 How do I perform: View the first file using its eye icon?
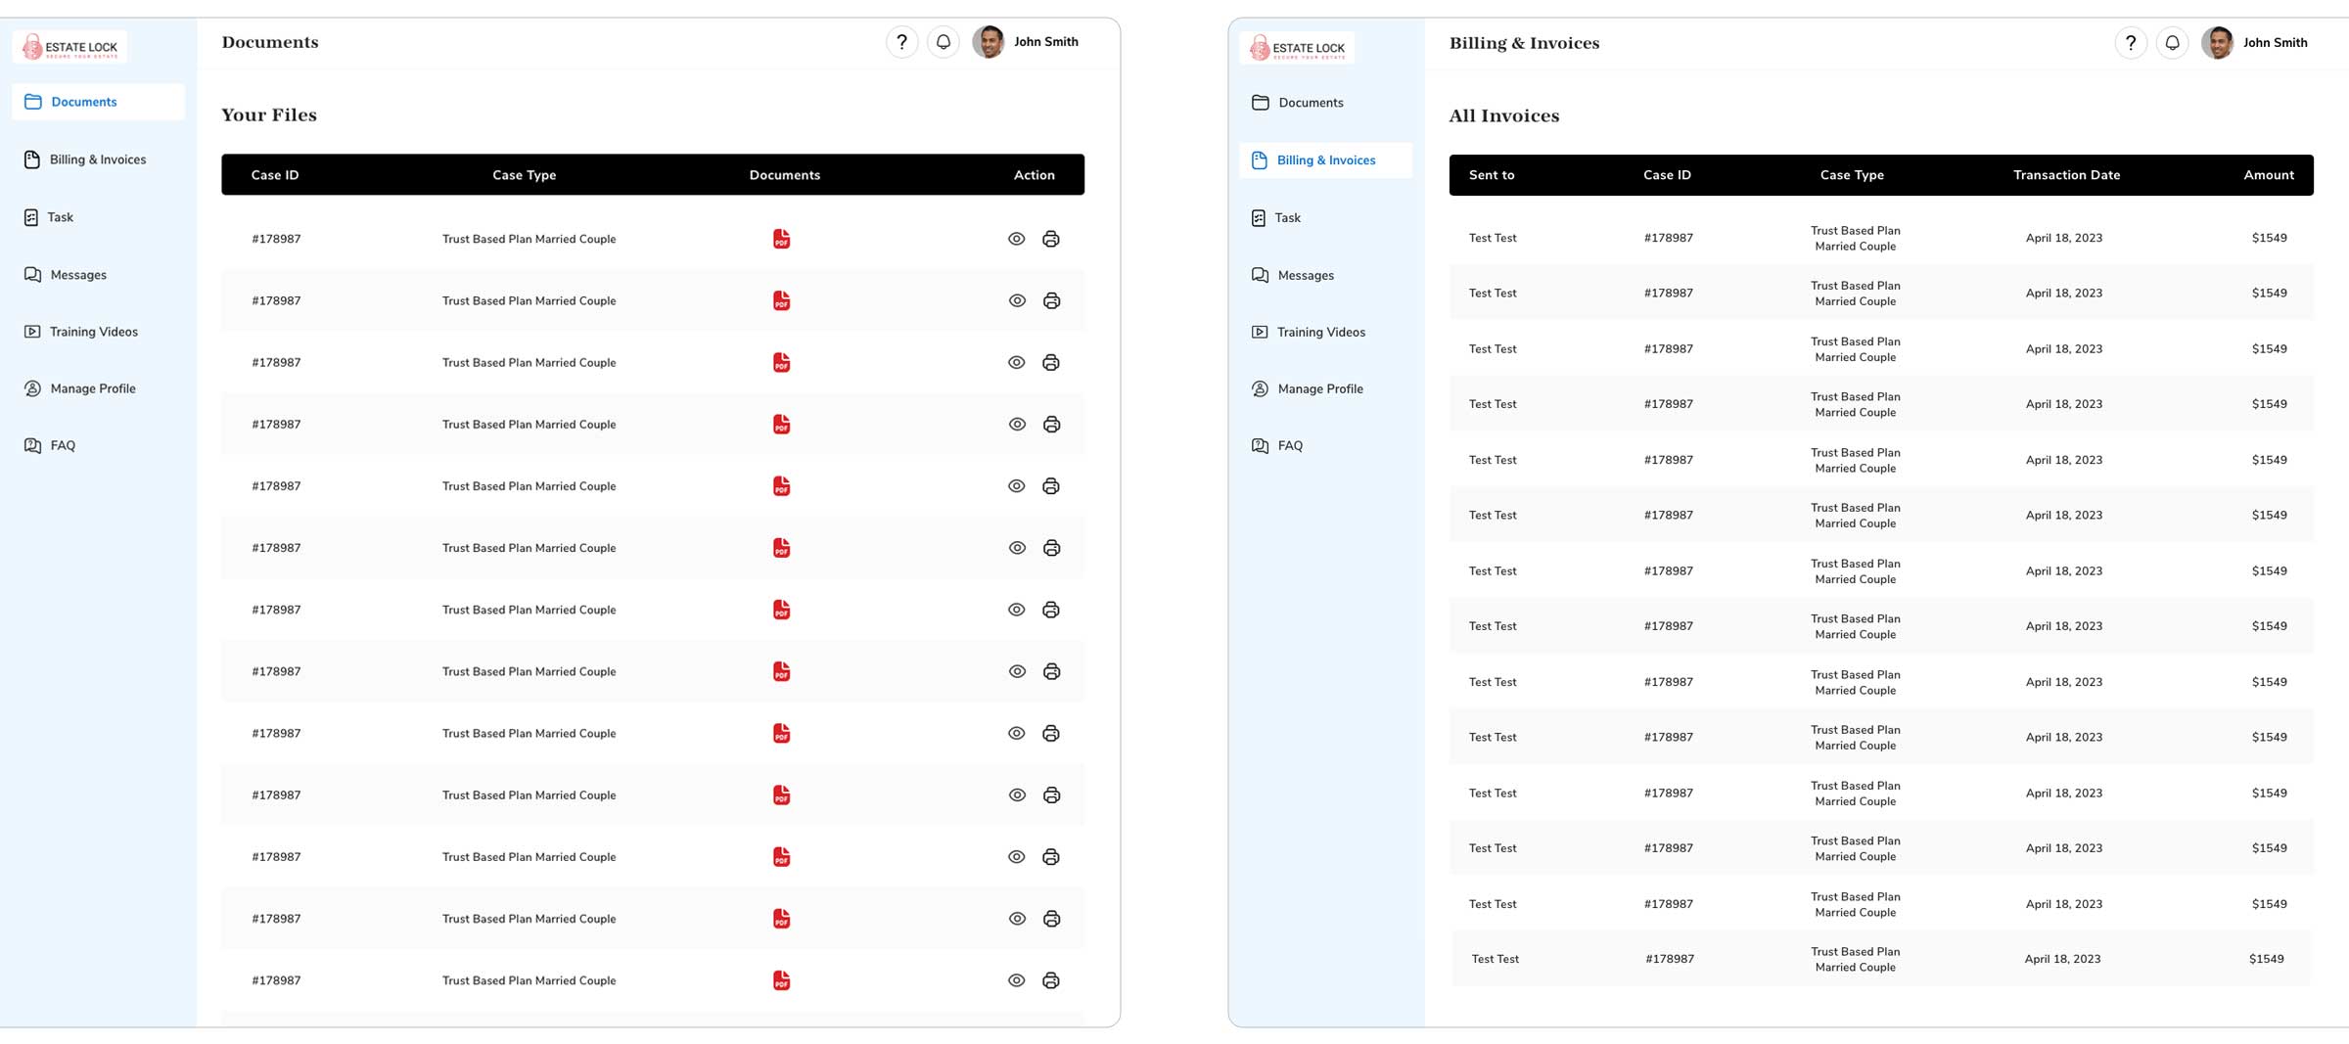1017,239
